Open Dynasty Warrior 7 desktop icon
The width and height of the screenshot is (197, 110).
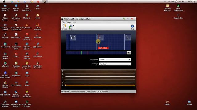coord(167,8)
